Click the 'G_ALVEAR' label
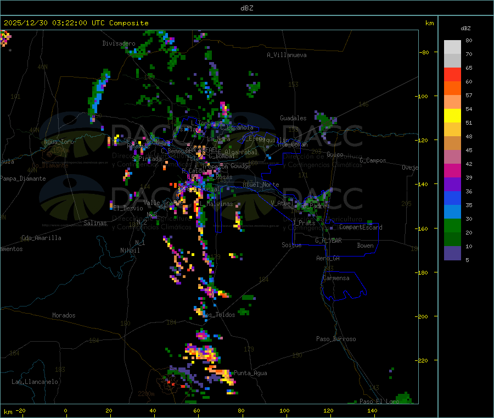 click(x=328, y=241)
